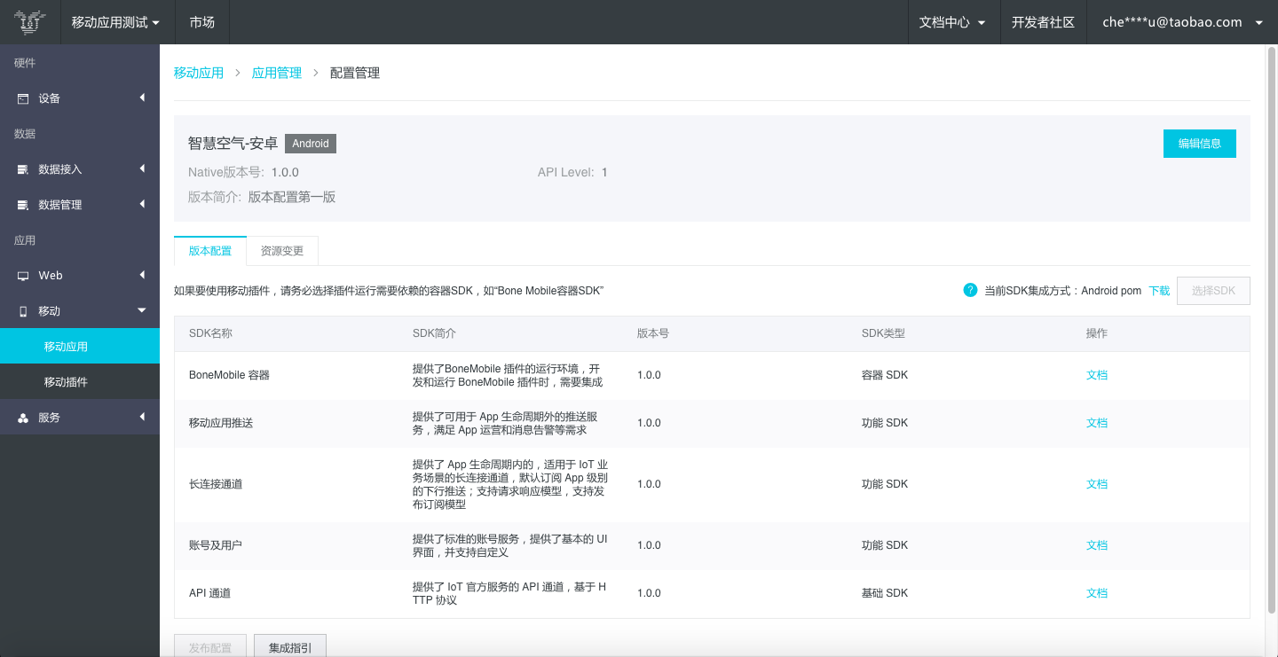Image resolution: width=1278 pixels, height=657 pixels.
Task: Click the 选择SDK button
Action: [x=1213, y=291]
